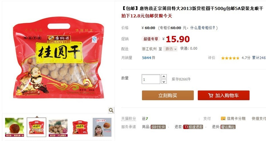Focus the quantity input field
Viewport: 266px width, 141px height.
click(x=151, y=79)
